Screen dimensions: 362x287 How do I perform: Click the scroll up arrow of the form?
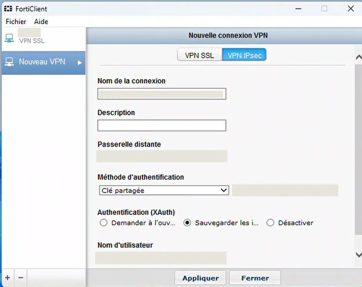(x=359, y=57)
